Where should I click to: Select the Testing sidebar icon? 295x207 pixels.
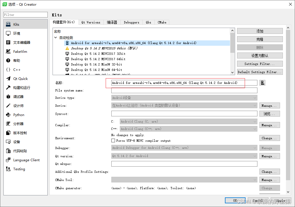click(8, 169)
